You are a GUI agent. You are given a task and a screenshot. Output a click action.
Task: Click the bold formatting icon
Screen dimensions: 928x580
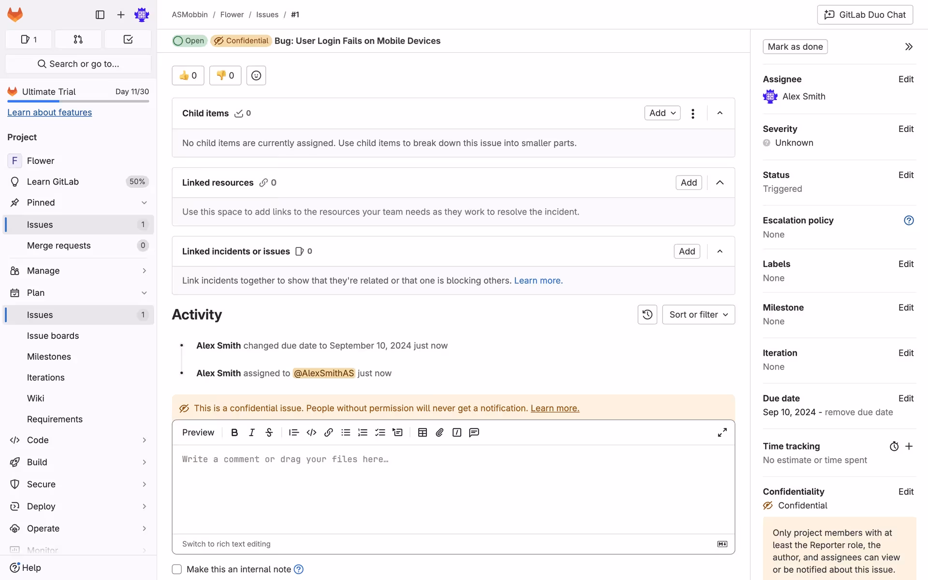(234, 433)
